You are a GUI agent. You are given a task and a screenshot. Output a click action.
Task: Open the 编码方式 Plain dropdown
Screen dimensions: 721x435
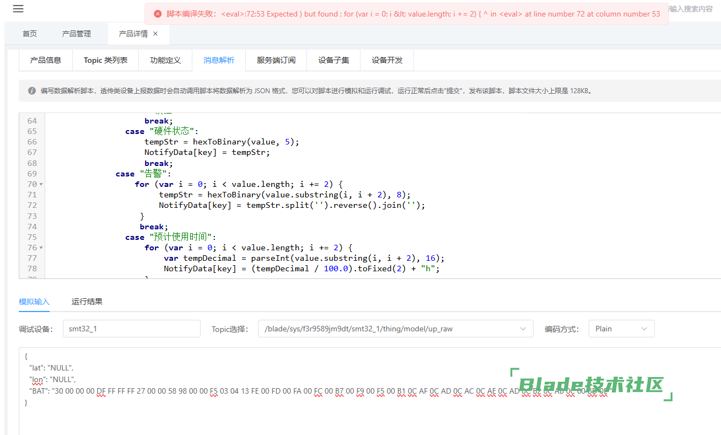pyautogui.click(x=621, y=329)
